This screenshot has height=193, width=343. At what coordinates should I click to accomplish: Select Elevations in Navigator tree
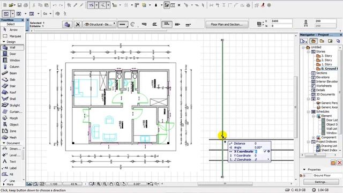coord(320,77)
